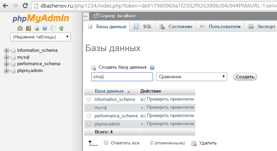This screenshot has width=277, height=151.
Task: Click the reload navigation panel icon
Action: (61, 28)
